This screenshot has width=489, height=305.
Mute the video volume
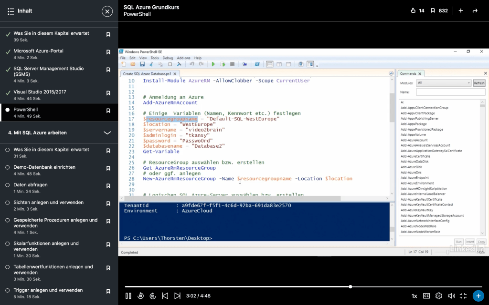click(x=451, y=296)
